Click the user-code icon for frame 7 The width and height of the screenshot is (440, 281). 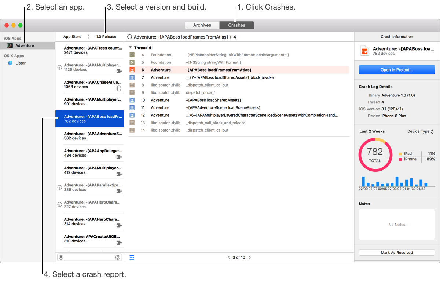point(132,77)
